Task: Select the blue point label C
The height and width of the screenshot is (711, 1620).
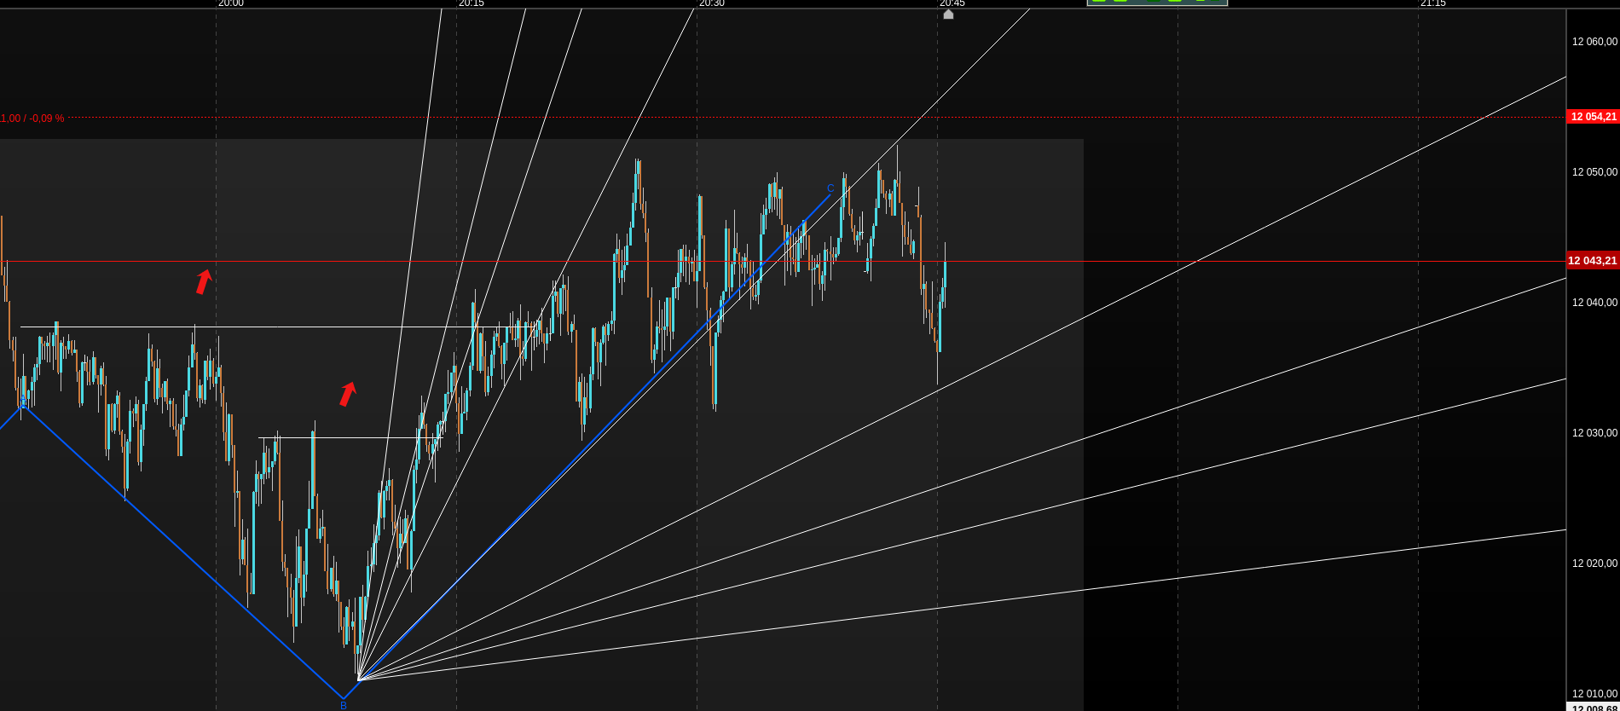Action: (830, 188)
